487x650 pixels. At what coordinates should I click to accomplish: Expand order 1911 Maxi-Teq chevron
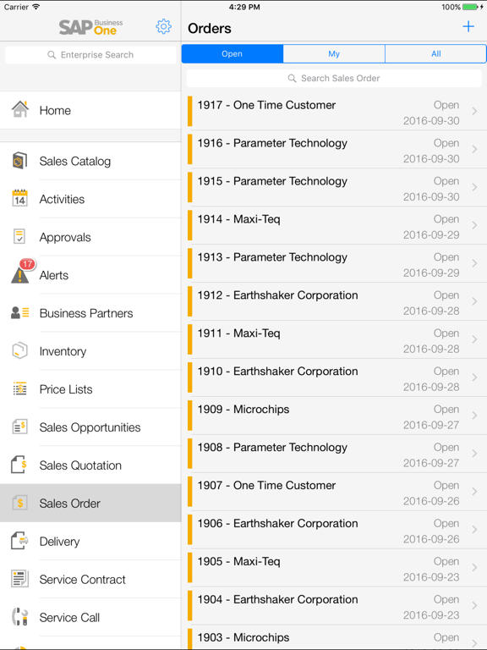pyautogui.click(x=474, y=339)
